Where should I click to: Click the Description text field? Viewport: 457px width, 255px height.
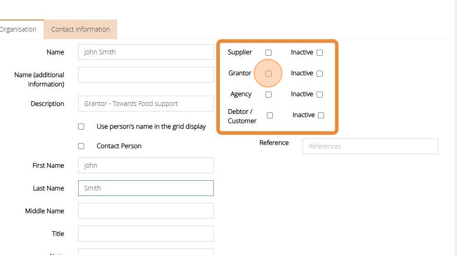(146, 104)
